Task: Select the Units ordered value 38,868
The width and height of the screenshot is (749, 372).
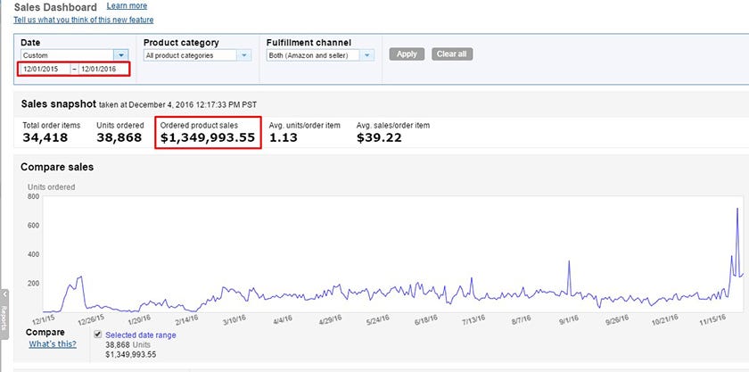Action: [x=119, y=138]
